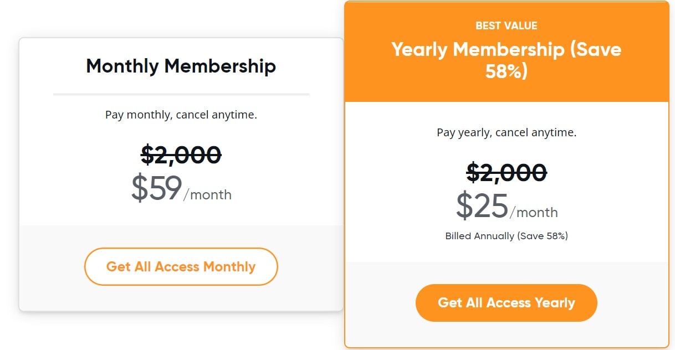
Task: Click the Yearly Membership (Save 58%) heading
Action: point(506,60)
